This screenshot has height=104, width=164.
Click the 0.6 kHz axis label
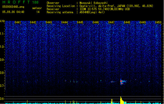[2, 99]
